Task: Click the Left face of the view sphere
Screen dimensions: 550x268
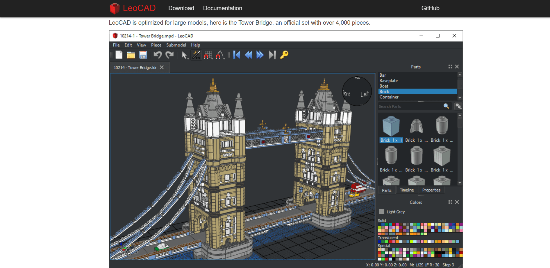Action: [365, 94]
